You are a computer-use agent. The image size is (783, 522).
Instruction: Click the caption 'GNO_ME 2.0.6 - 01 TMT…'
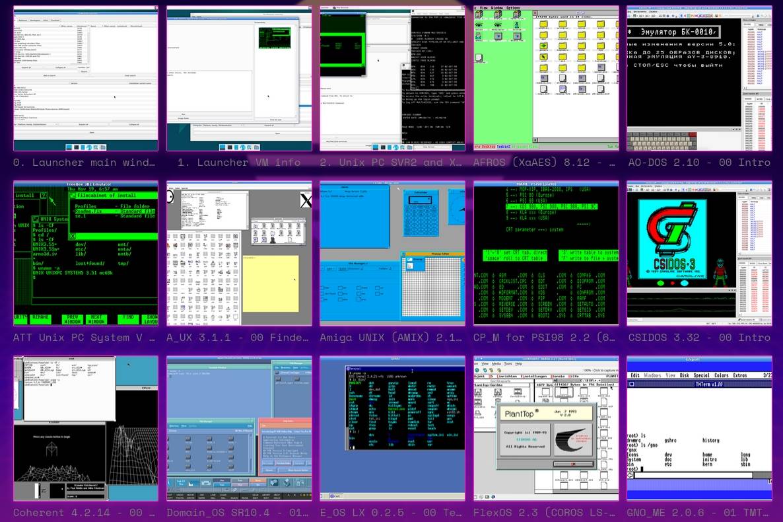[x=699, y=513]
